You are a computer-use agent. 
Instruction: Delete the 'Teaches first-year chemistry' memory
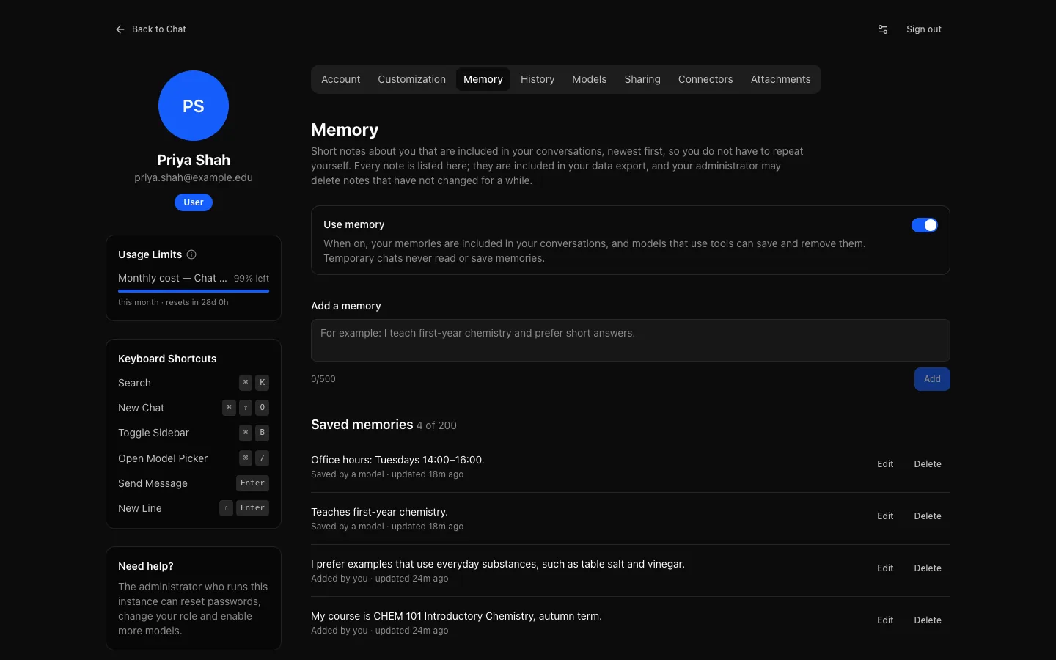point(928,516)
